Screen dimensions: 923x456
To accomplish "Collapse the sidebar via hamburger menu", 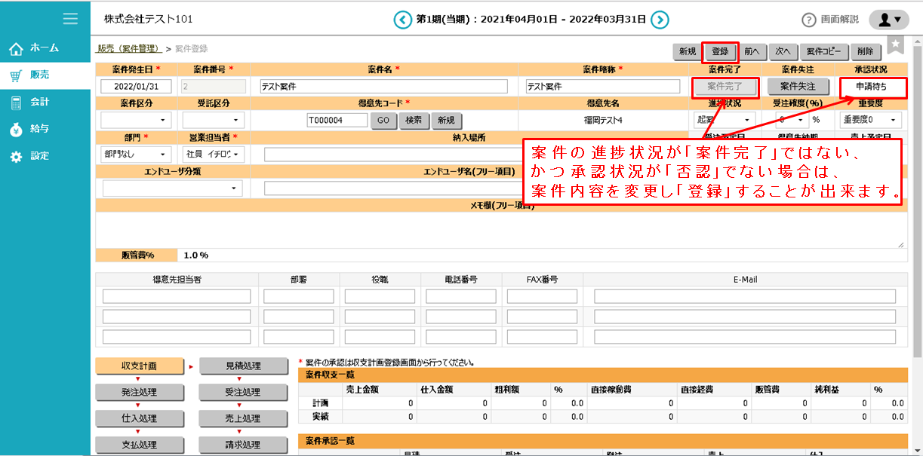I will click(70, 19).
